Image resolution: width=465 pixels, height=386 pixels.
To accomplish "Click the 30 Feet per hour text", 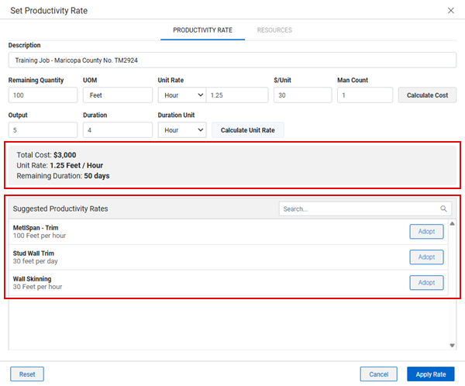I will (38, 287).
